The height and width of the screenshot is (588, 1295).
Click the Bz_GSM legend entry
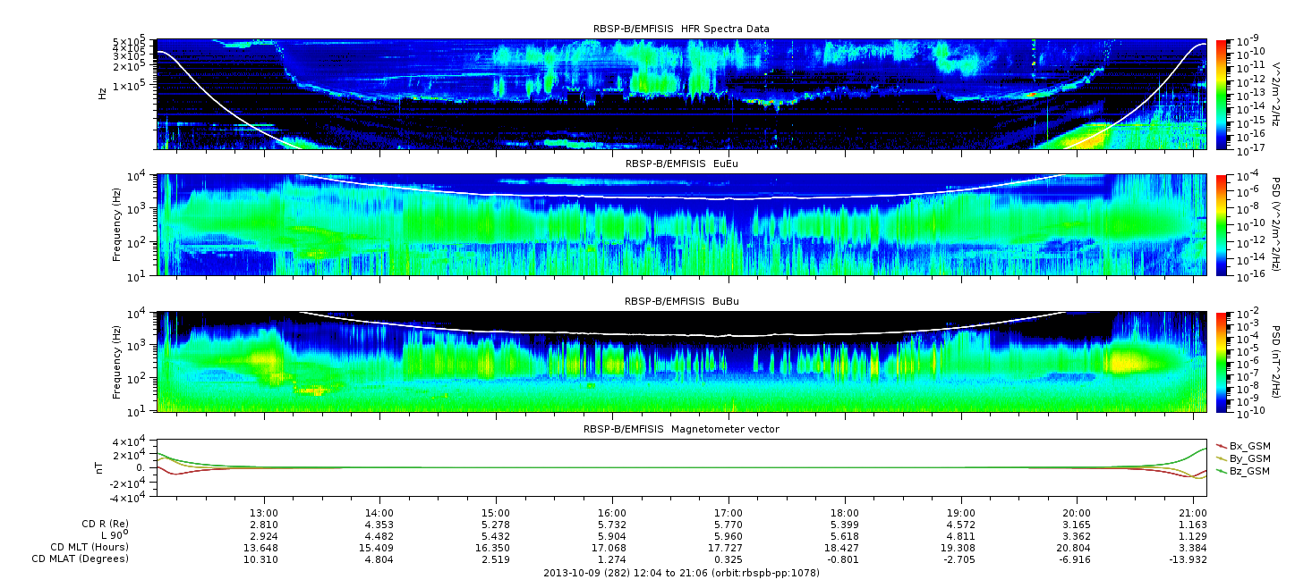click(1248, 471)
